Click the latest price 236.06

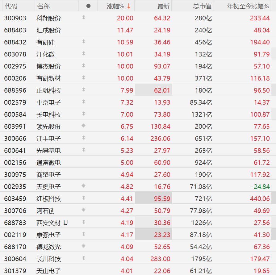[160, 139]
